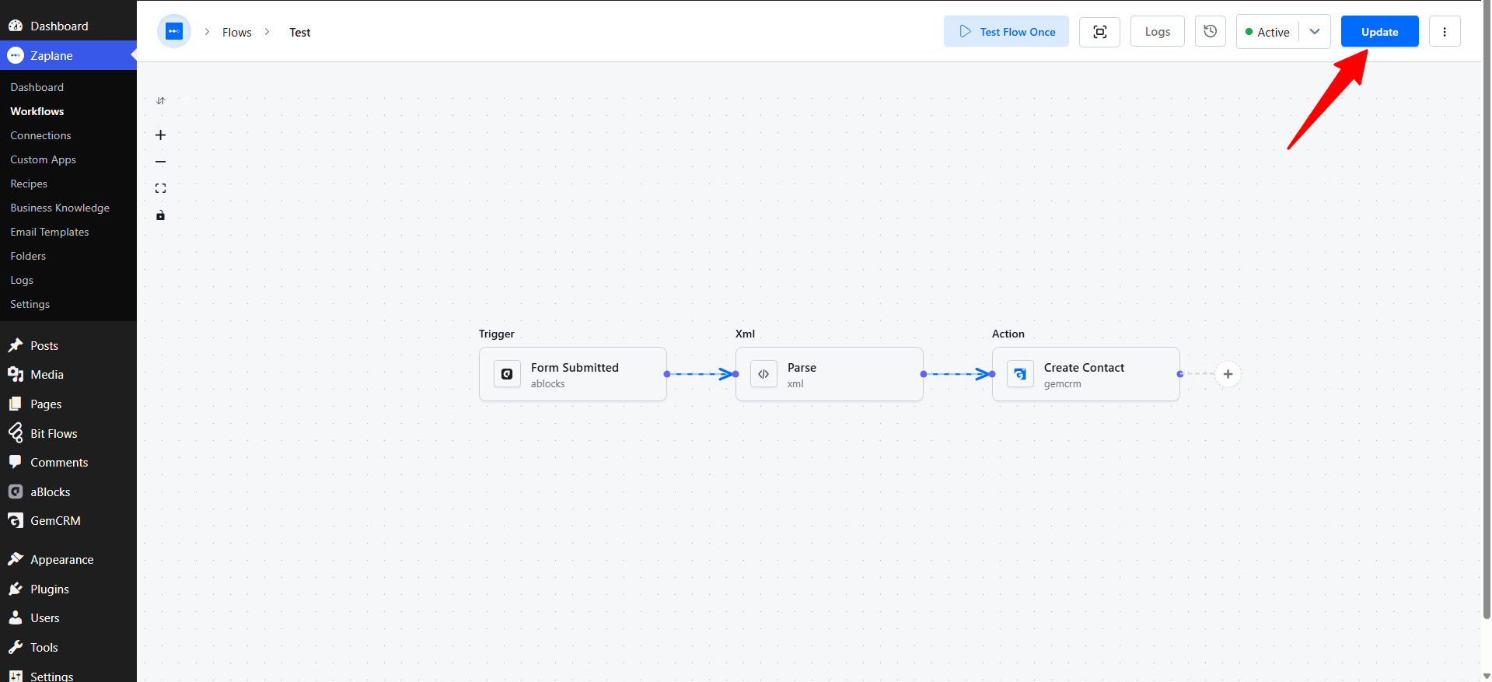Click the Active flow status toggle

coord(1268,32)
